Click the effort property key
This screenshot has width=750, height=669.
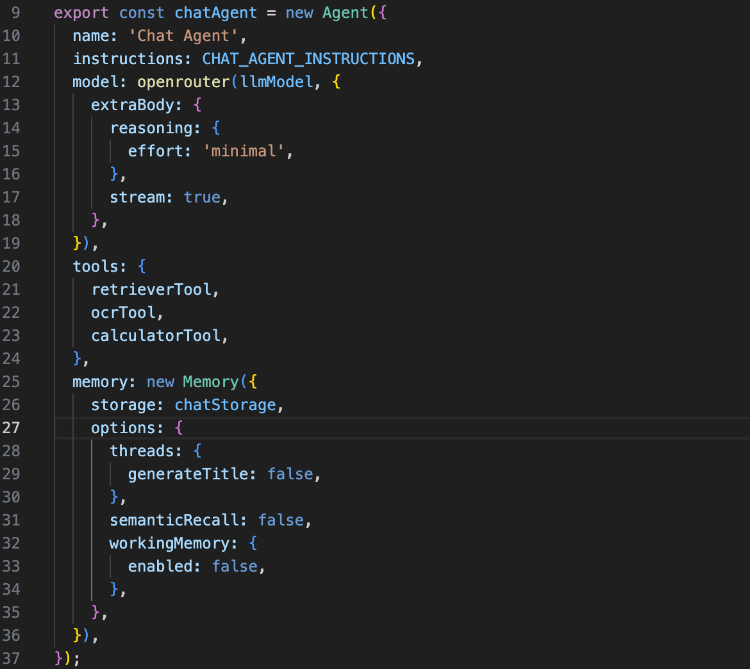(x=156, y=151)
